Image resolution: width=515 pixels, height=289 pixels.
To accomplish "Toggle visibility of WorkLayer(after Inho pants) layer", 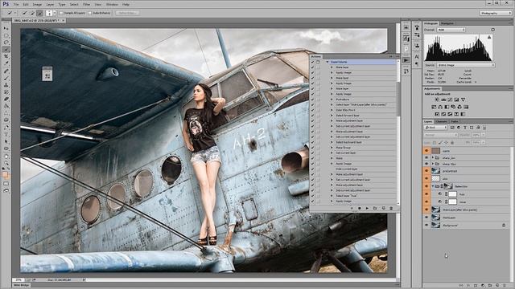I will pyautogui.click(x=426, y=210).
